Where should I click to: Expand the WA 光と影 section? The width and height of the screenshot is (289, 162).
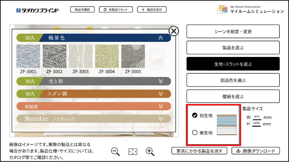click(x=94, y=81)
